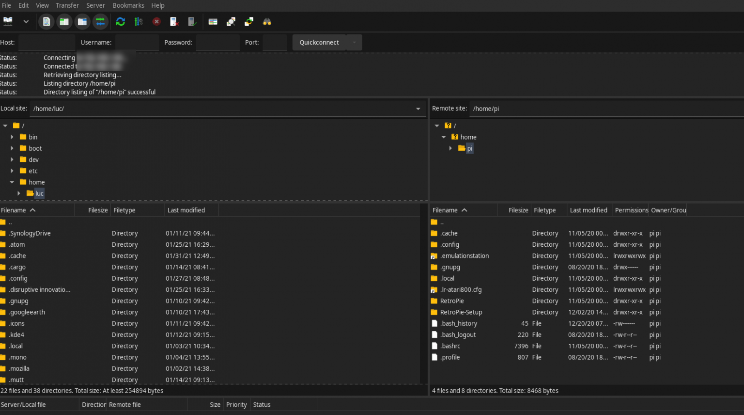The height and width of the screenshot is (415, 744).
Task: Sort local files by Last modified
Action: tap(191, 210)
